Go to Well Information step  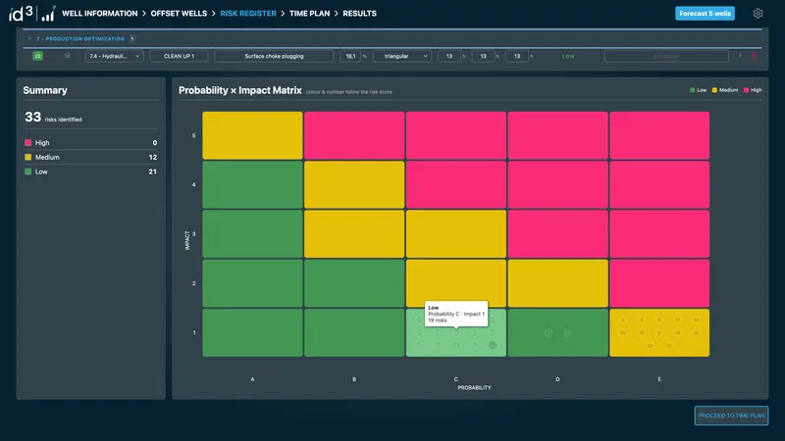click(100, 14)
